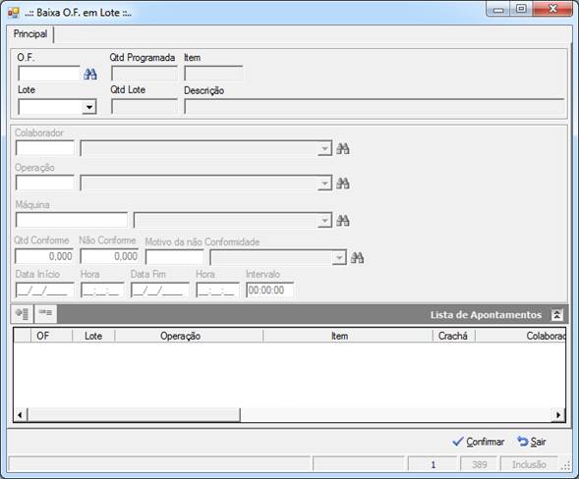
Task: Click the Qtd Programada field
Action: [x=145, y=74]
